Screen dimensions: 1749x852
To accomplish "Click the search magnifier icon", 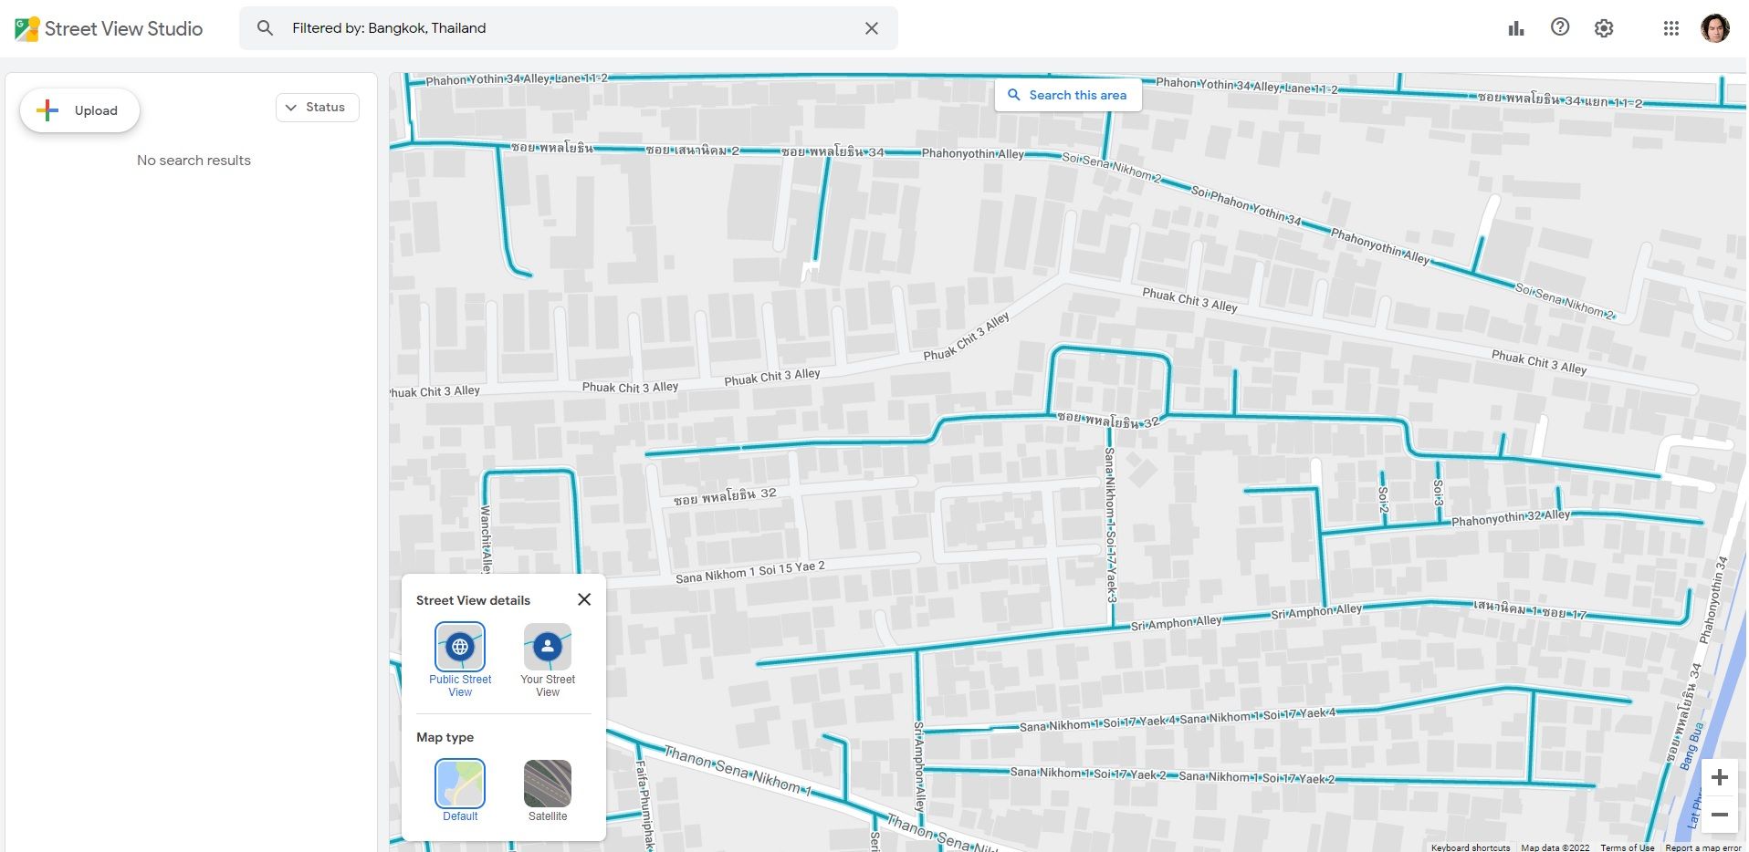I will [265, 28].
